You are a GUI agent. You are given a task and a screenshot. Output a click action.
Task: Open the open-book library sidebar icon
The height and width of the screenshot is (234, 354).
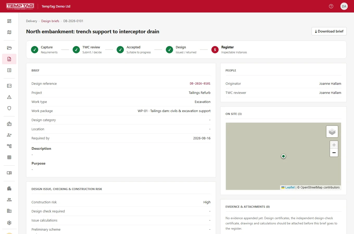click(x=9, y=173)
